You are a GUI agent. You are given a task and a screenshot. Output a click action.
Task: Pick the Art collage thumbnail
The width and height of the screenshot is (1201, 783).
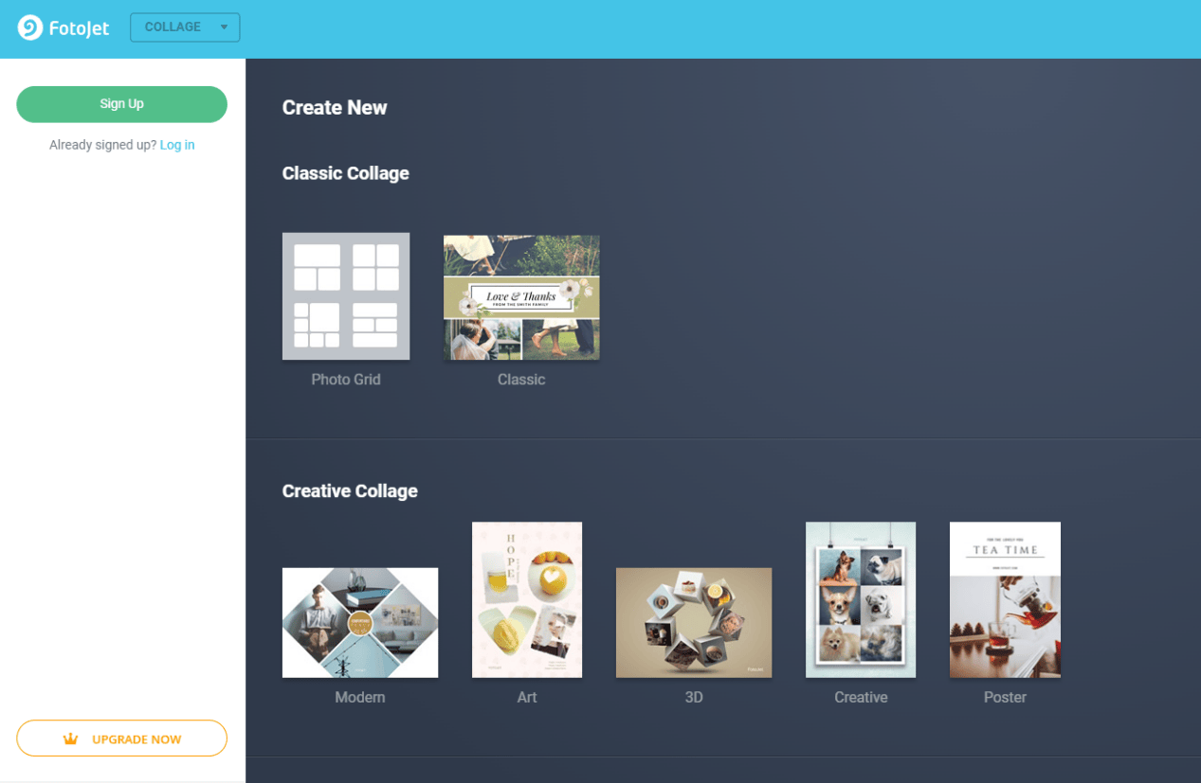(x=527, y=599)
